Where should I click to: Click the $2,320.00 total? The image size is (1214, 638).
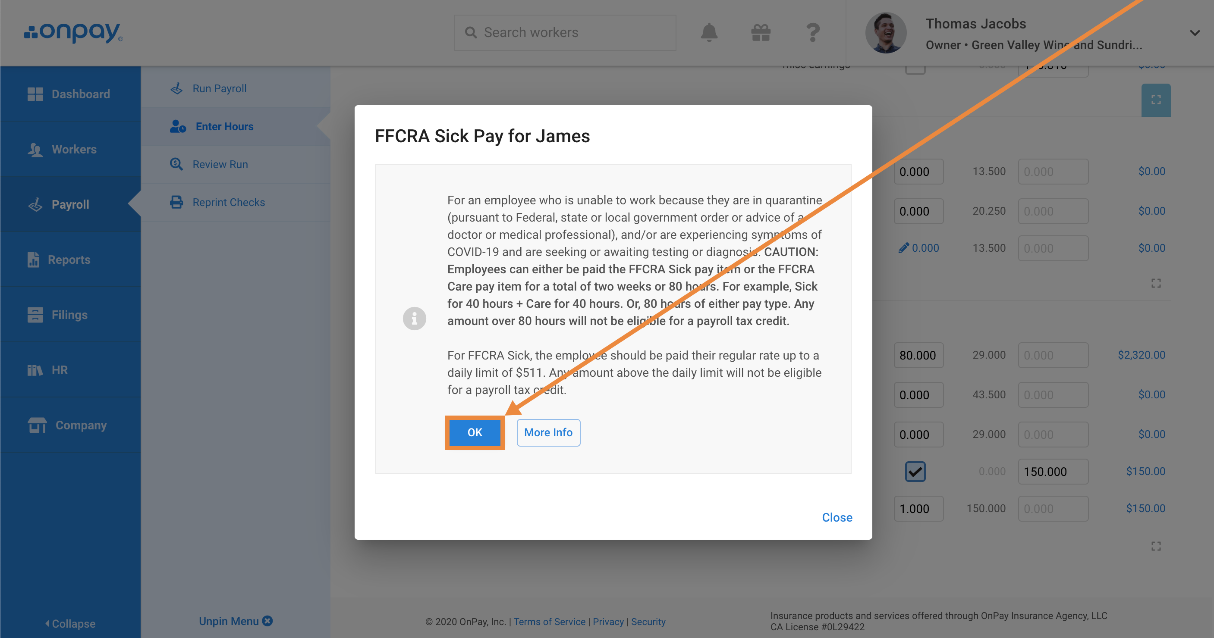[x=1141, y=354]
